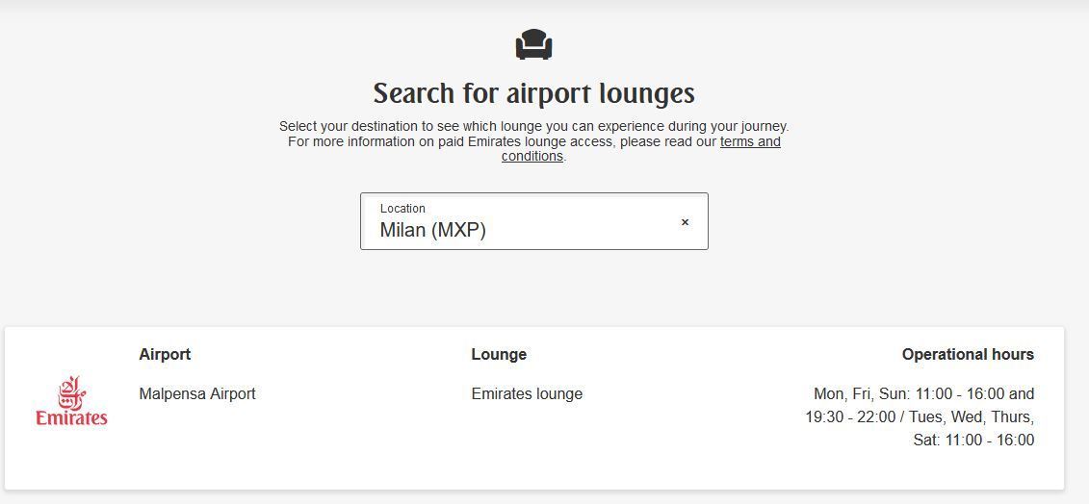Click the Airport column header
Viewport: 1089px width, 504px height.
pos(165,354)
